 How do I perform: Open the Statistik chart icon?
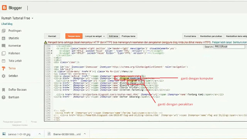[x=3, y=38]
